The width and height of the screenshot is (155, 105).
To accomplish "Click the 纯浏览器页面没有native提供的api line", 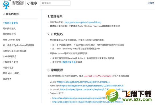I will (83, 58).
